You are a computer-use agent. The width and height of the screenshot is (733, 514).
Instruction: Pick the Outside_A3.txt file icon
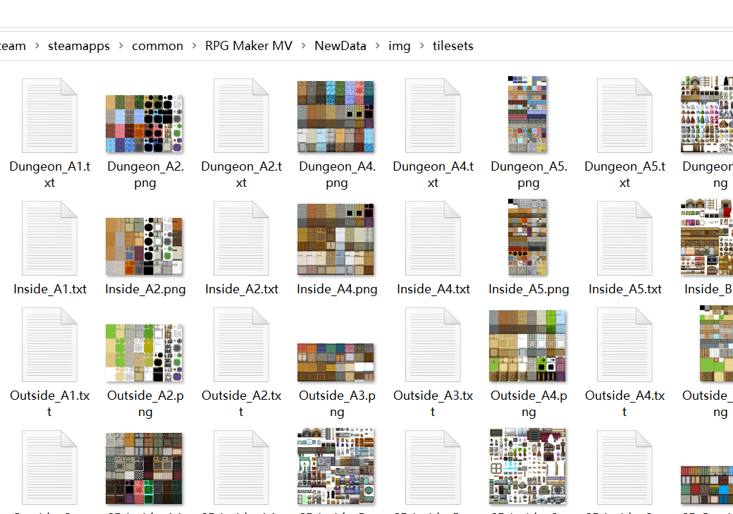(x=433, y=345)
